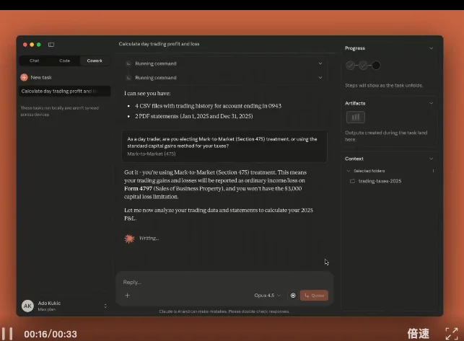This screenshot has width=464, height=341.
Task: Collapse the Progress panel
Action: [x=432, y=48]
